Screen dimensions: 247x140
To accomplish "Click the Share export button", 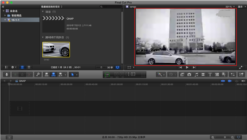I will [241, 74].
